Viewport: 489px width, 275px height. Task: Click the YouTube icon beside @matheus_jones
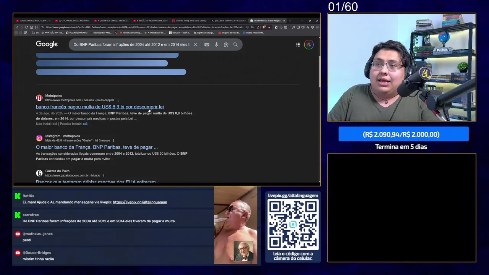click(18, 234)
